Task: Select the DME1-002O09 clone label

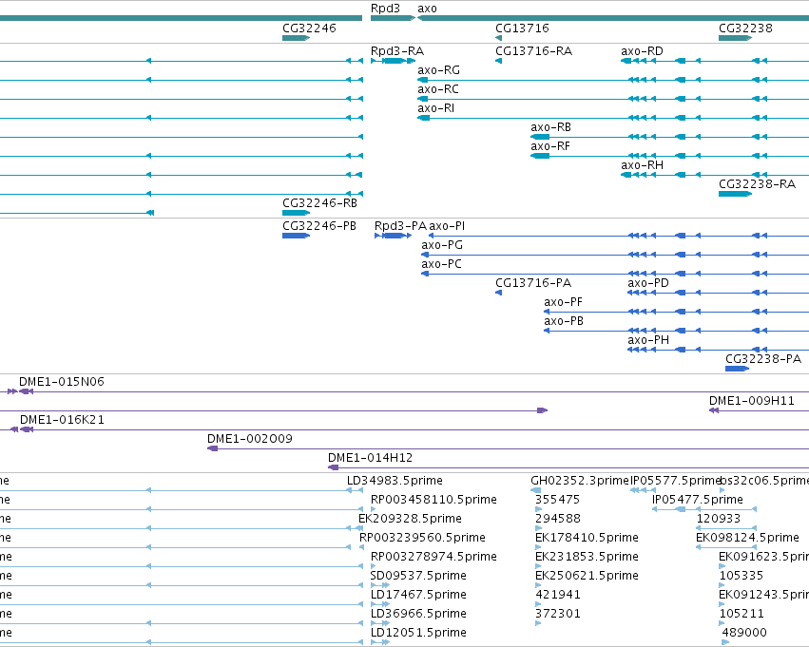Action: click(250, 439)
